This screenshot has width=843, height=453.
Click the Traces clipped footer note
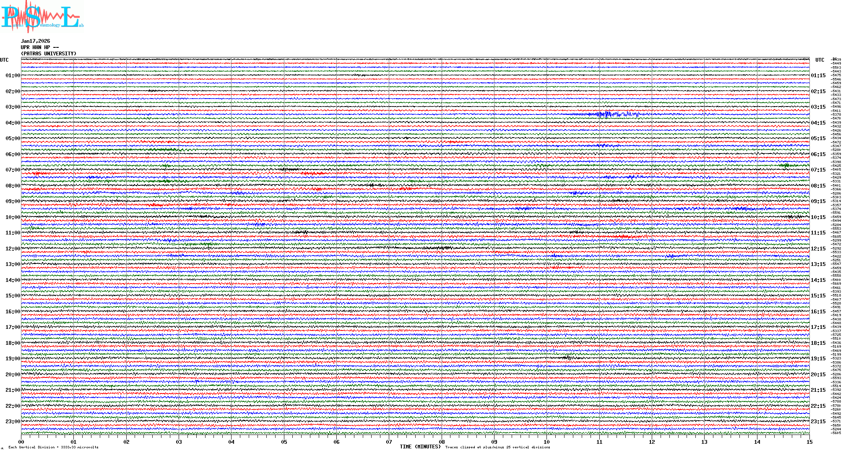[497, 447]
